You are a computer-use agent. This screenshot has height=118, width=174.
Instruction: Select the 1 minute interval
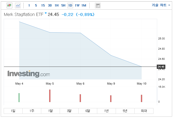point(29,5)
